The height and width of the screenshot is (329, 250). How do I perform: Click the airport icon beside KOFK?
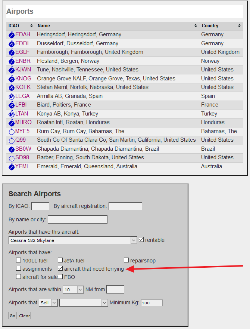tap(12, 87)
